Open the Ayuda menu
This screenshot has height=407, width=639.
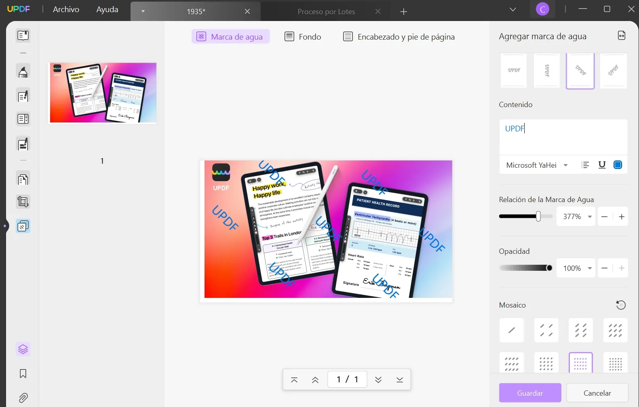pyautogui.click(x=107, y=9)
